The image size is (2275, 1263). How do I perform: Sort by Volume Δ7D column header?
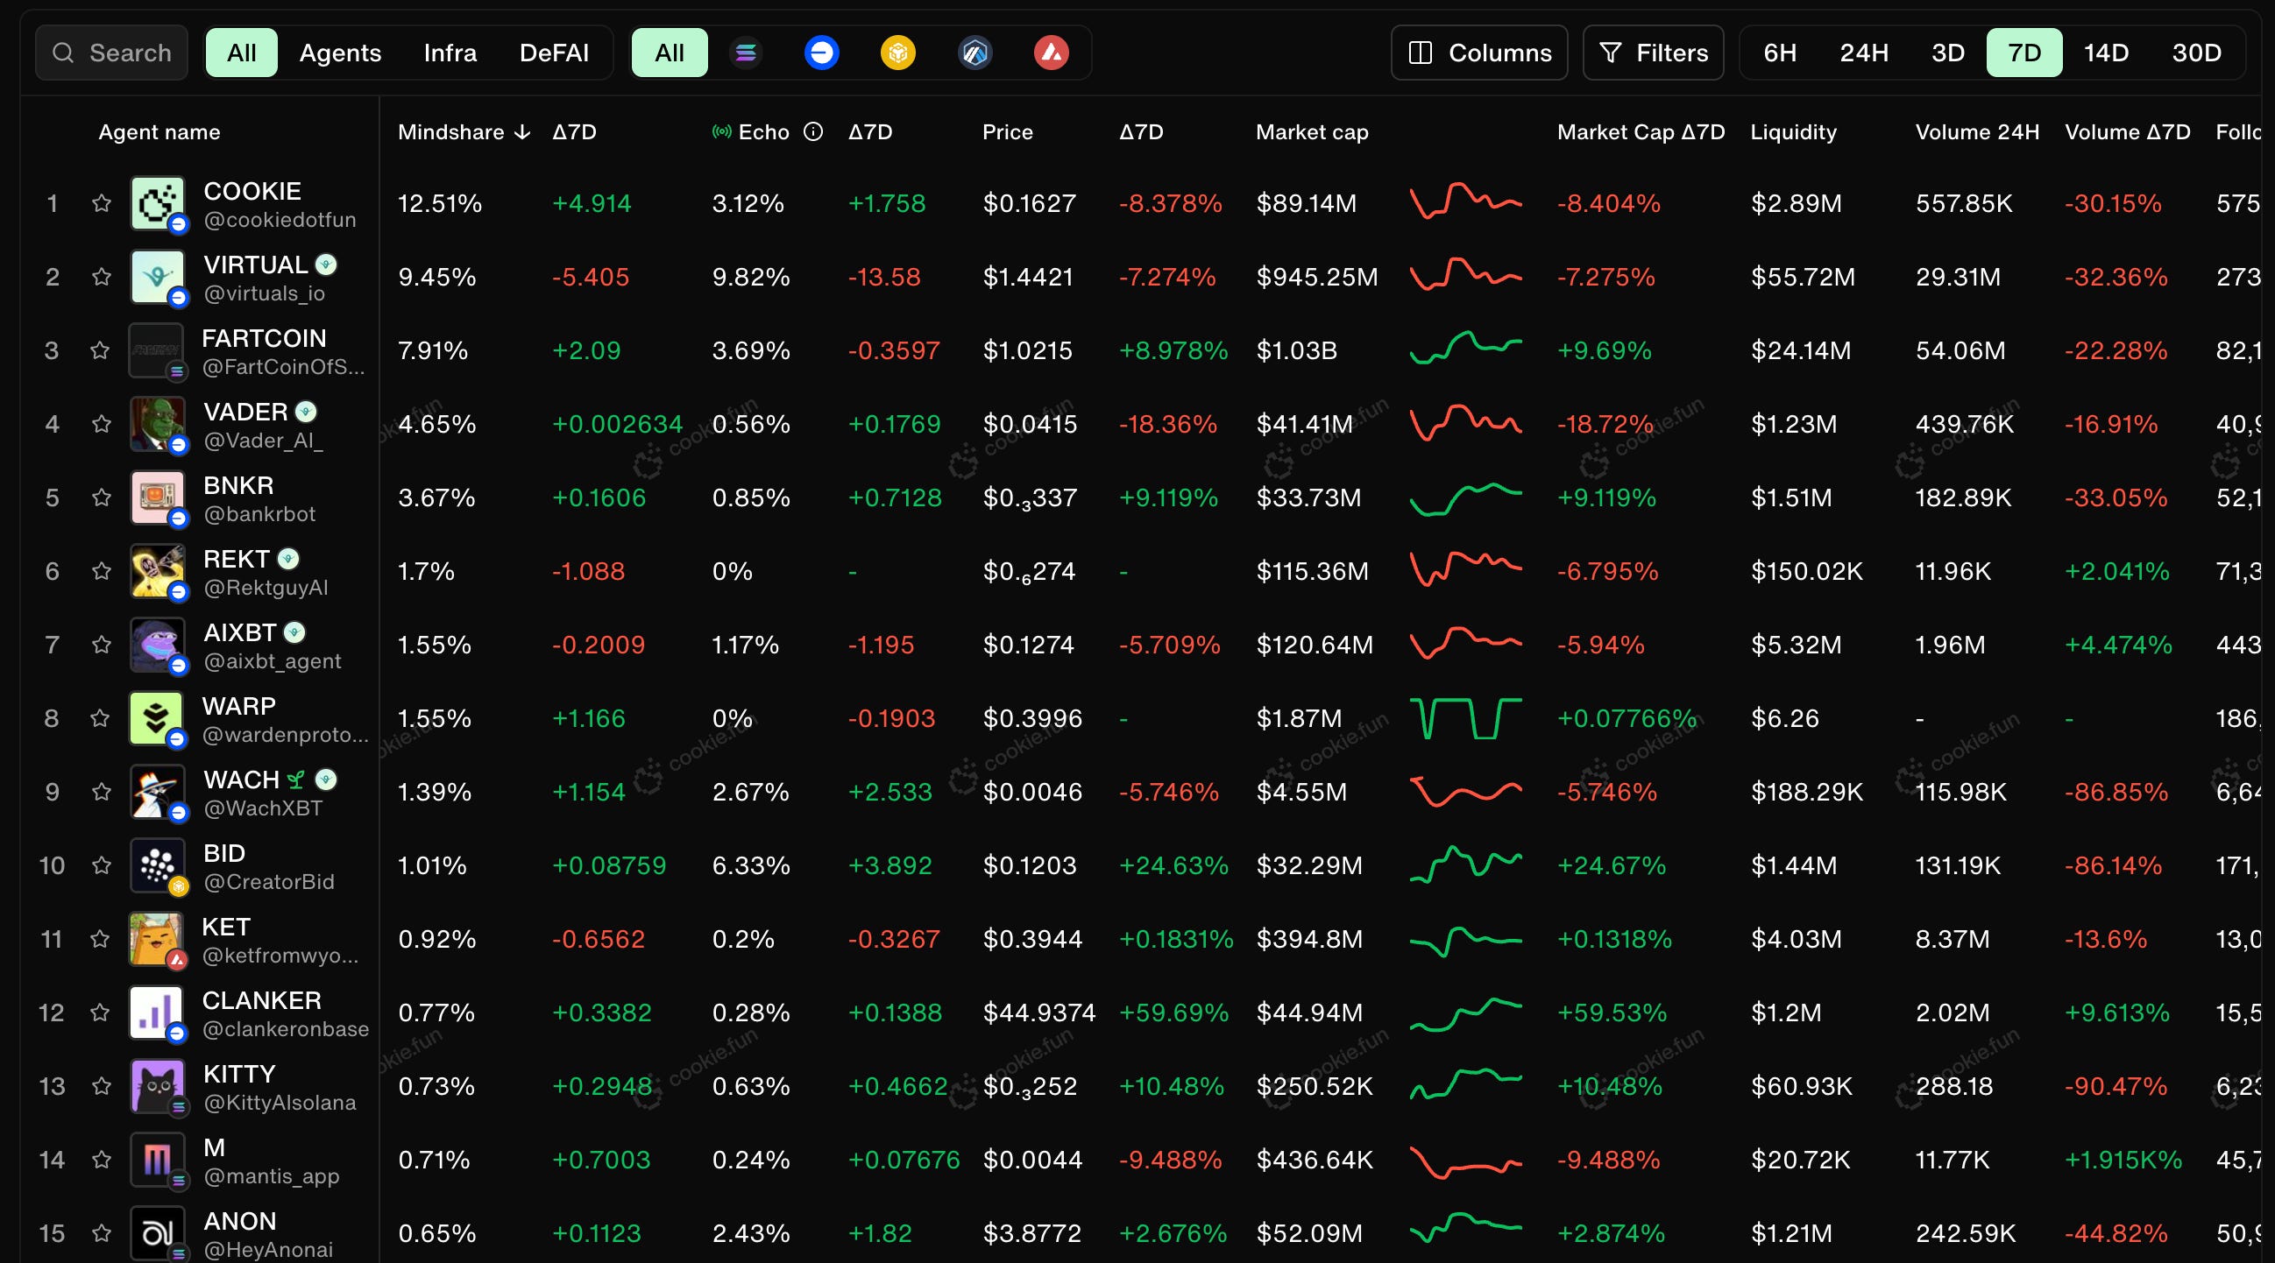tap(2128, 131)
